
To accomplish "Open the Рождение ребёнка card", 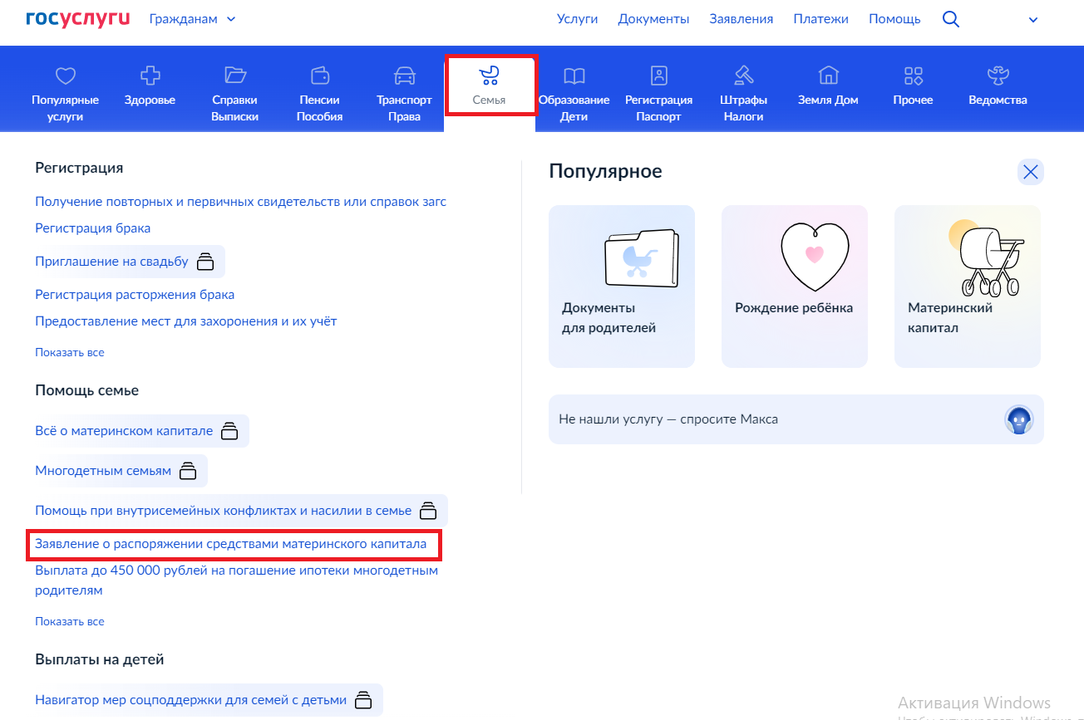I will (x=794, y=286).
